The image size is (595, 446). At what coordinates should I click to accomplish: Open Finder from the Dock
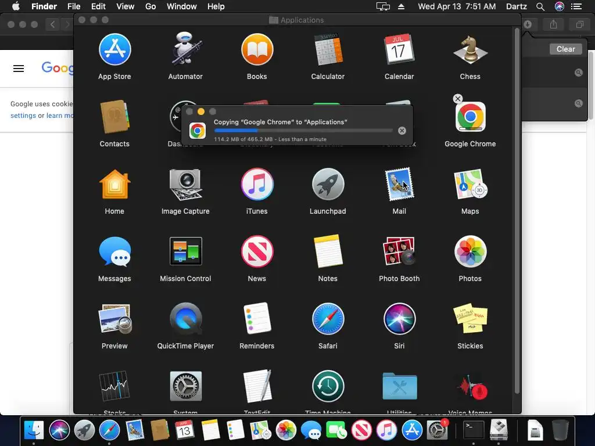(x=34, y=430)
